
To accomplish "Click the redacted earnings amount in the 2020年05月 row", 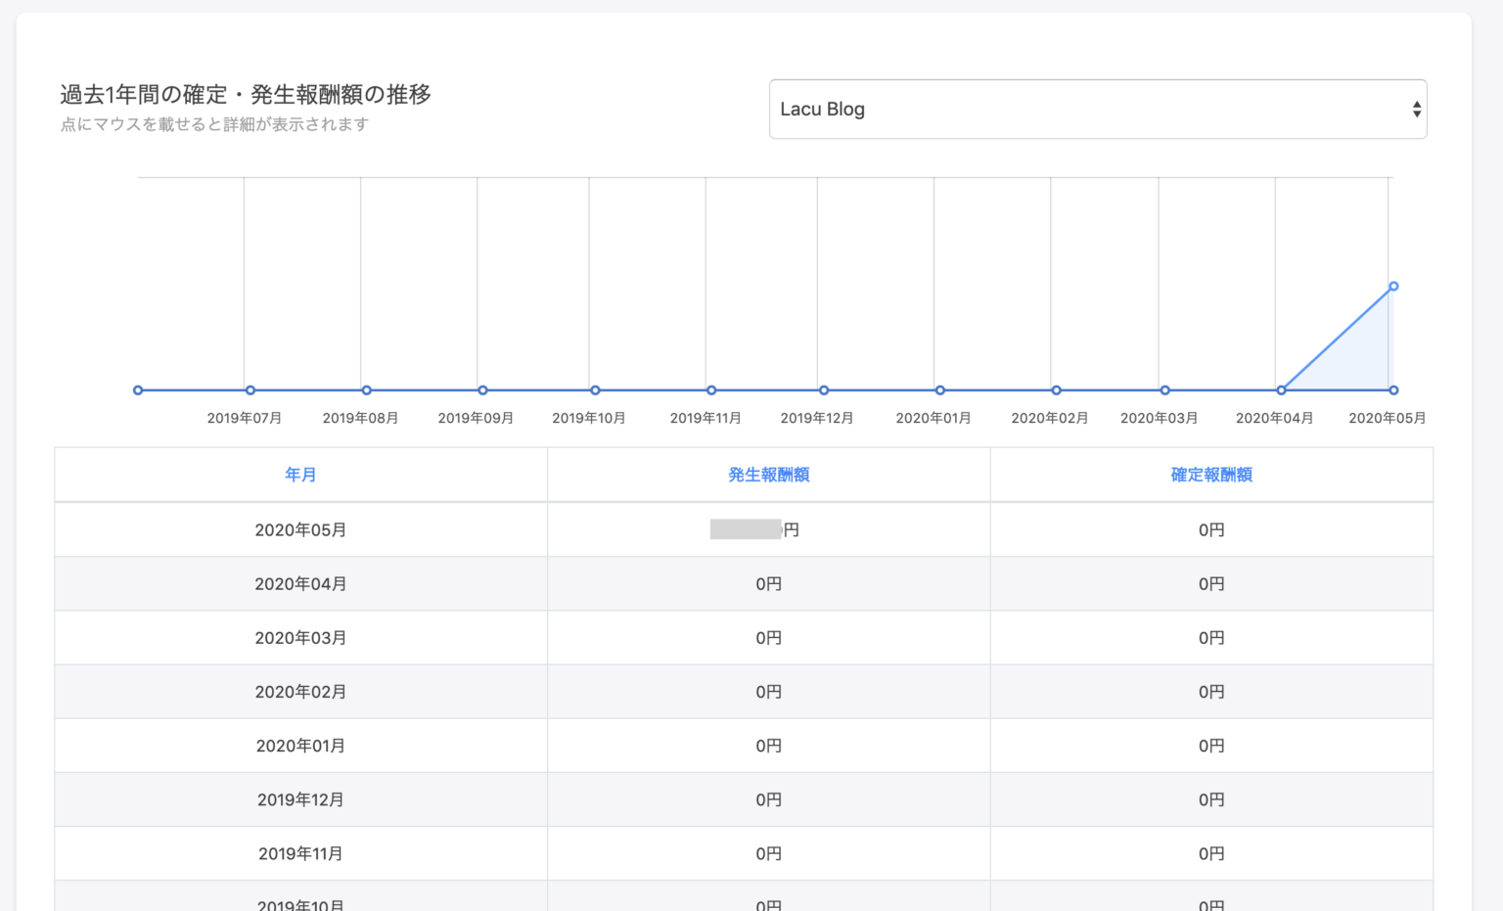I will click(x=747, y=529).
